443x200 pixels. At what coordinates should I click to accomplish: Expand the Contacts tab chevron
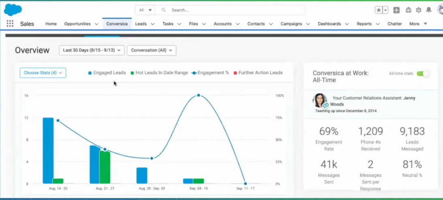271,24
